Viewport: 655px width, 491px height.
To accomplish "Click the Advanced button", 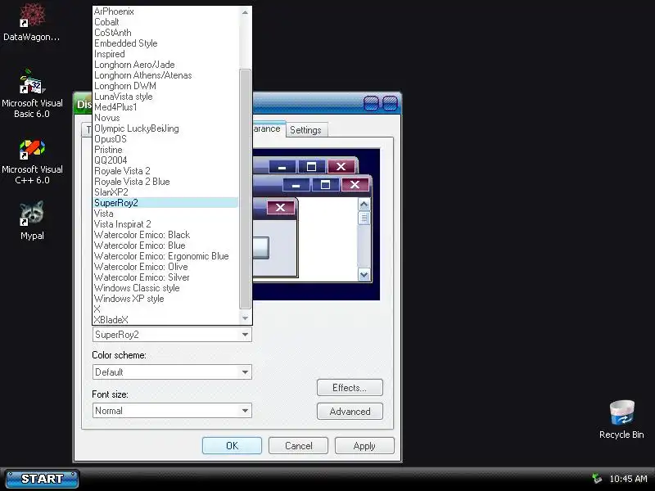I will pos(350,412).
